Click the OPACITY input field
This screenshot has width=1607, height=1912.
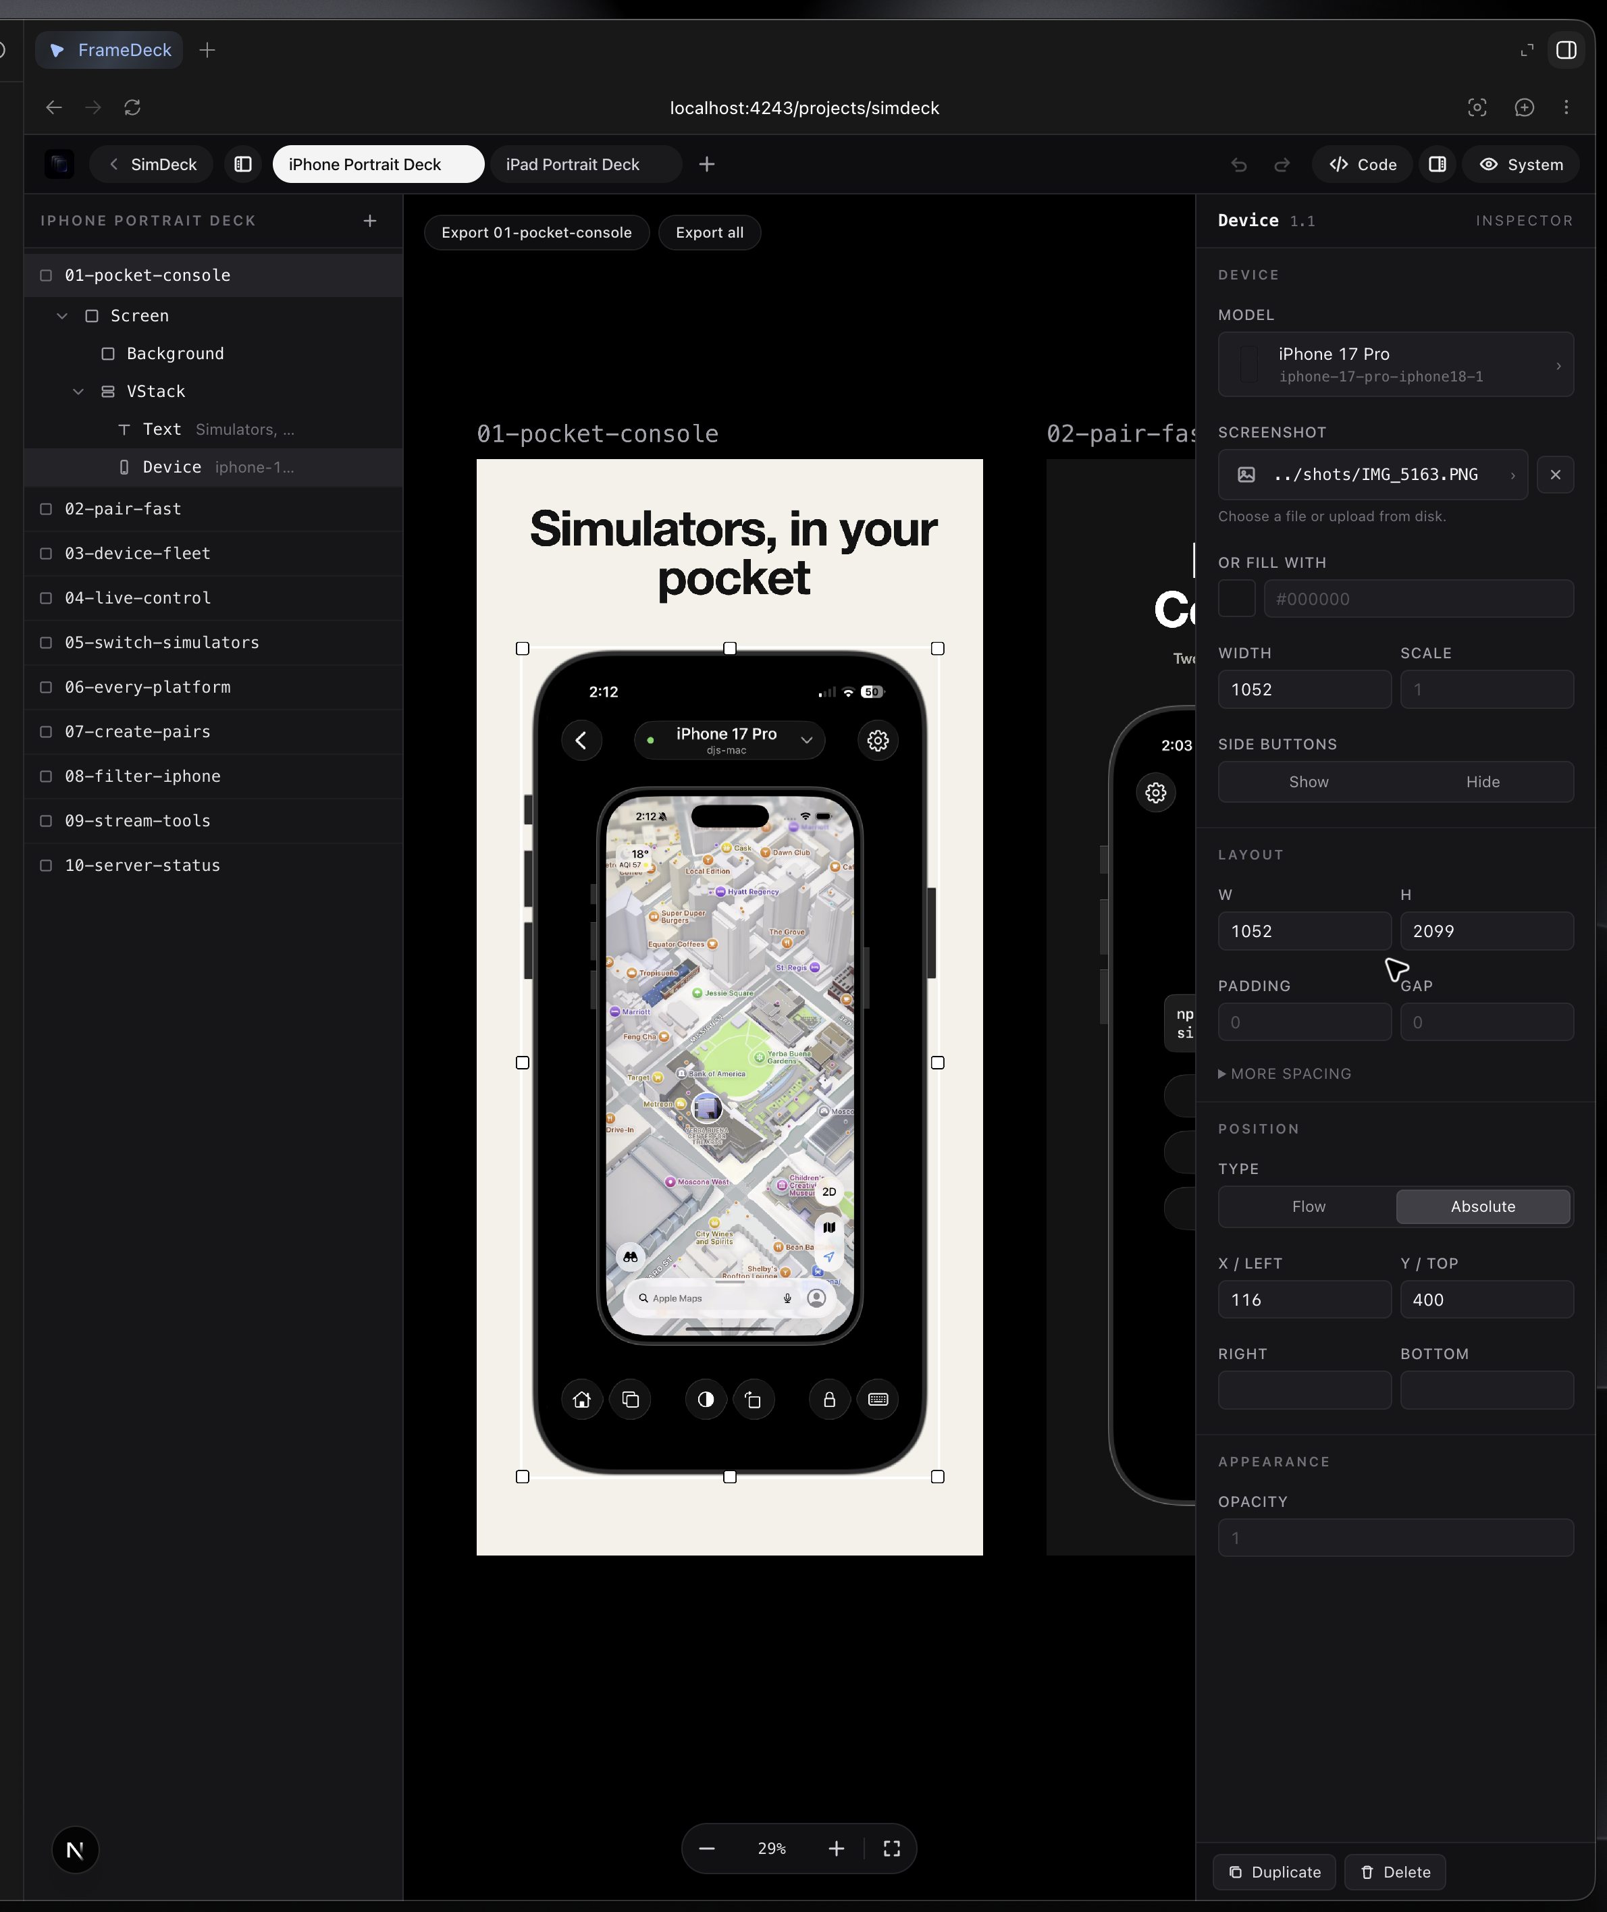1396,1537
